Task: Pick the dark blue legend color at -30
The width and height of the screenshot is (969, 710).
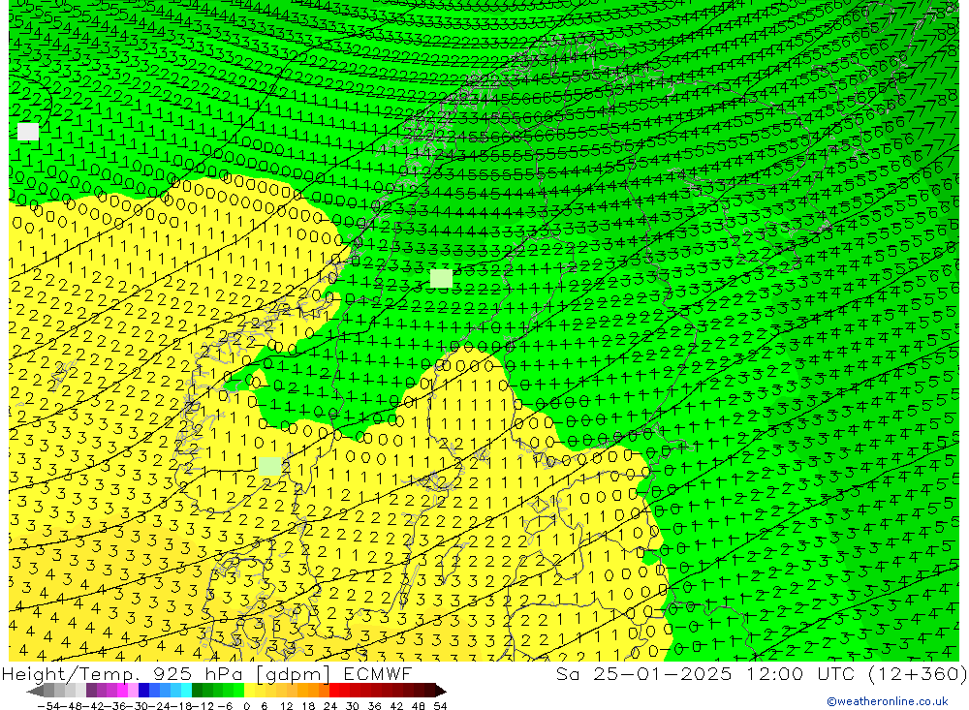Action: (143, 691)
